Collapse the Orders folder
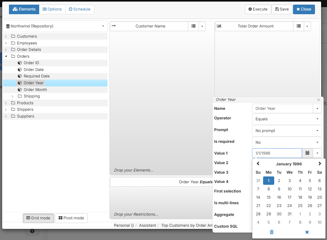327x240 pixels. [x=6, y=56]
